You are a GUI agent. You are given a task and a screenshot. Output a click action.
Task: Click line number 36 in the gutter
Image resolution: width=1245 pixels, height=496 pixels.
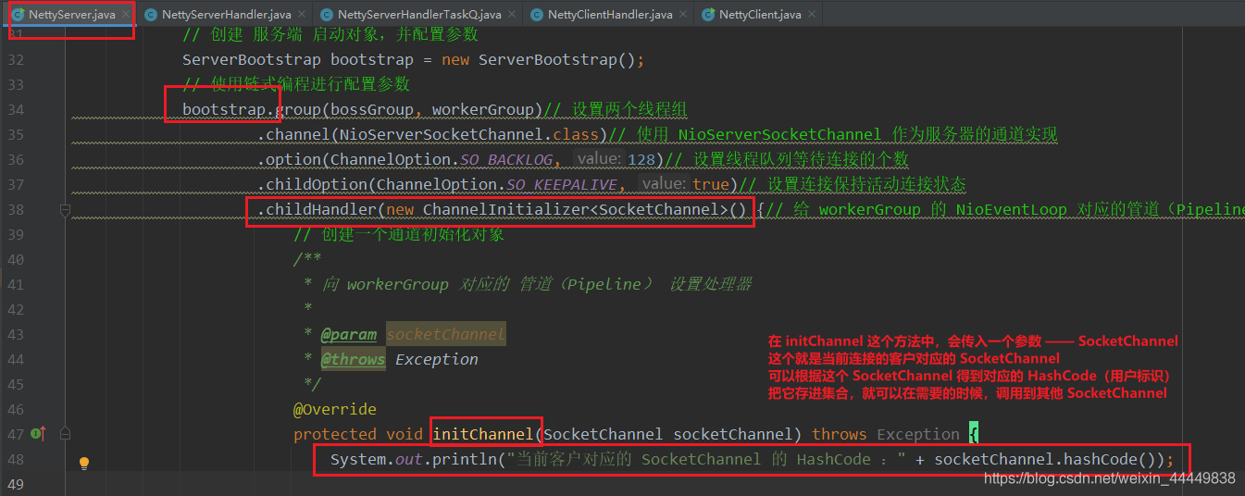coord(16,160)
